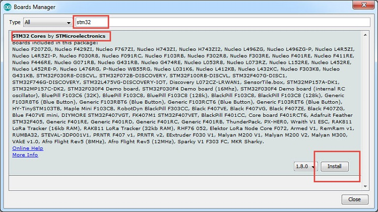The height and width of the screenshot is (212, 378).
Task: Click the 'Boards included in this package:' text
Action: pyautogui.click(x=55, y=43)
